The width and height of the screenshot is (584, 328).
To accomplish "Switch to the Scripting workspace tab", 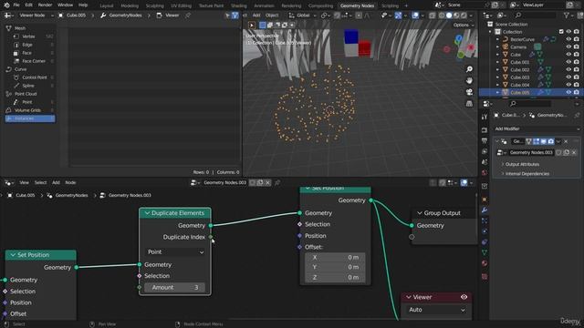I will tap(390, 5).
